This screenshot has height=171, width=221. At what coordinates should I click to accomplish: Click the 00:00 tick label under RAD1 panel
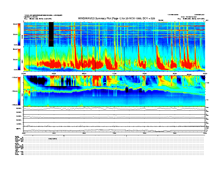[x=23, y=73]
